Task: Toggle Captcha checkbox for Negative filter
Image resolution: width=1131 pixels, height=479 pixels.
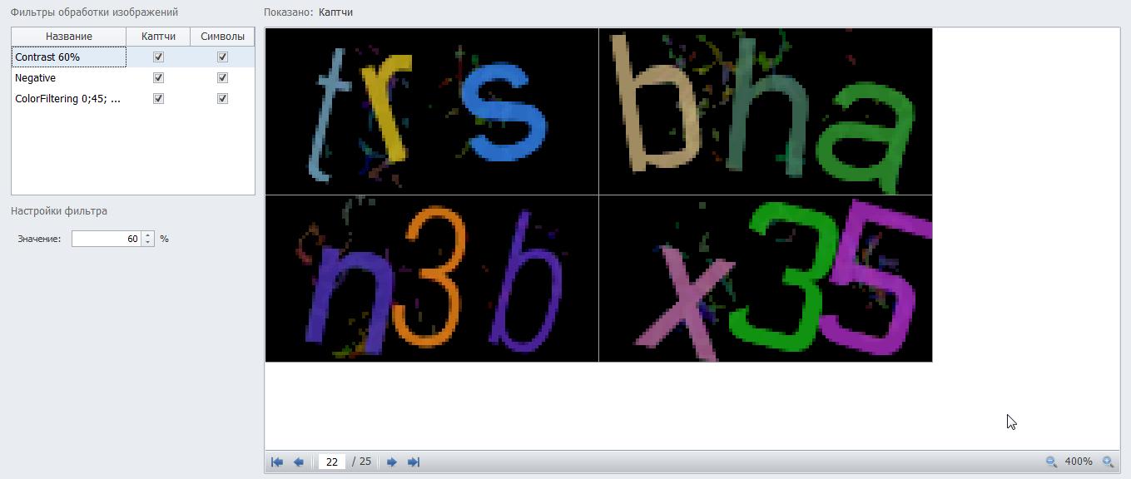Action: tap(159, 77)
